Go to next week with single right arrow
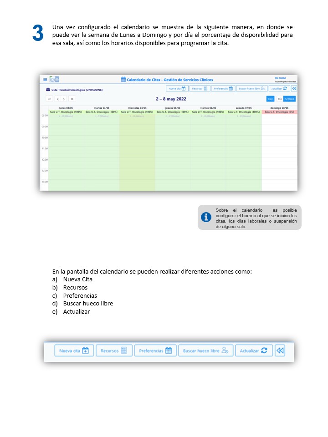The image size is (328, 437). pyautogui.click(x=64, y=99)
